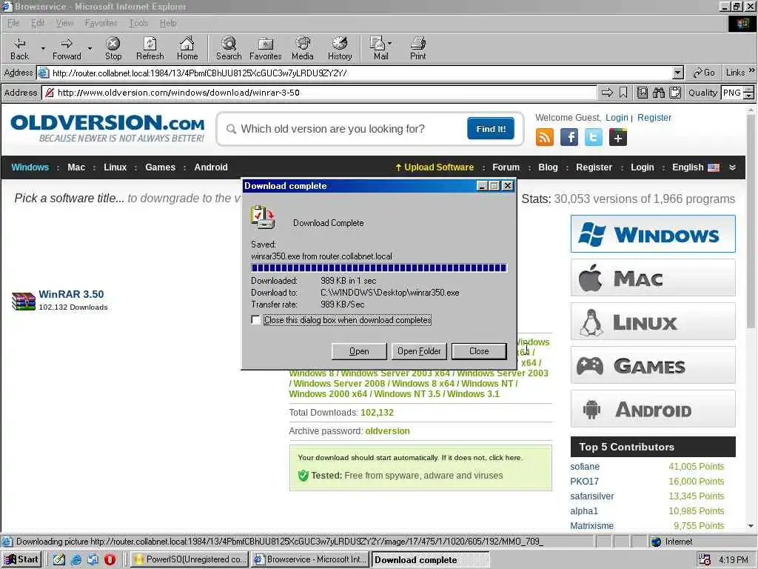Click the WinRAR books icon
The height and width of the screenshot is (569, 758).
click(23, 301)
